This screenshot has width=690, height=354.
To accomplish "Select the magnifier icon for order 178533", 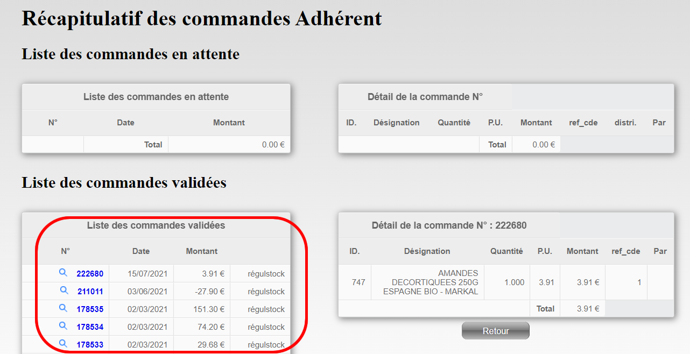I will pyautogui.click(x=63, y=344).
